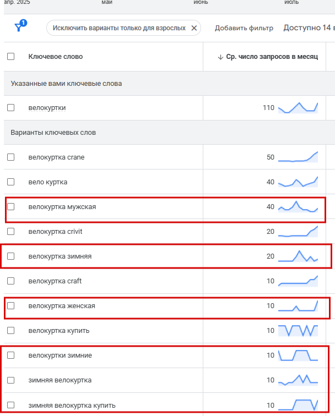Viewport: 335px width, 416px height.
Task: Check the "велокуртка зимняя" row checkbox
Action: pos(11,256)
